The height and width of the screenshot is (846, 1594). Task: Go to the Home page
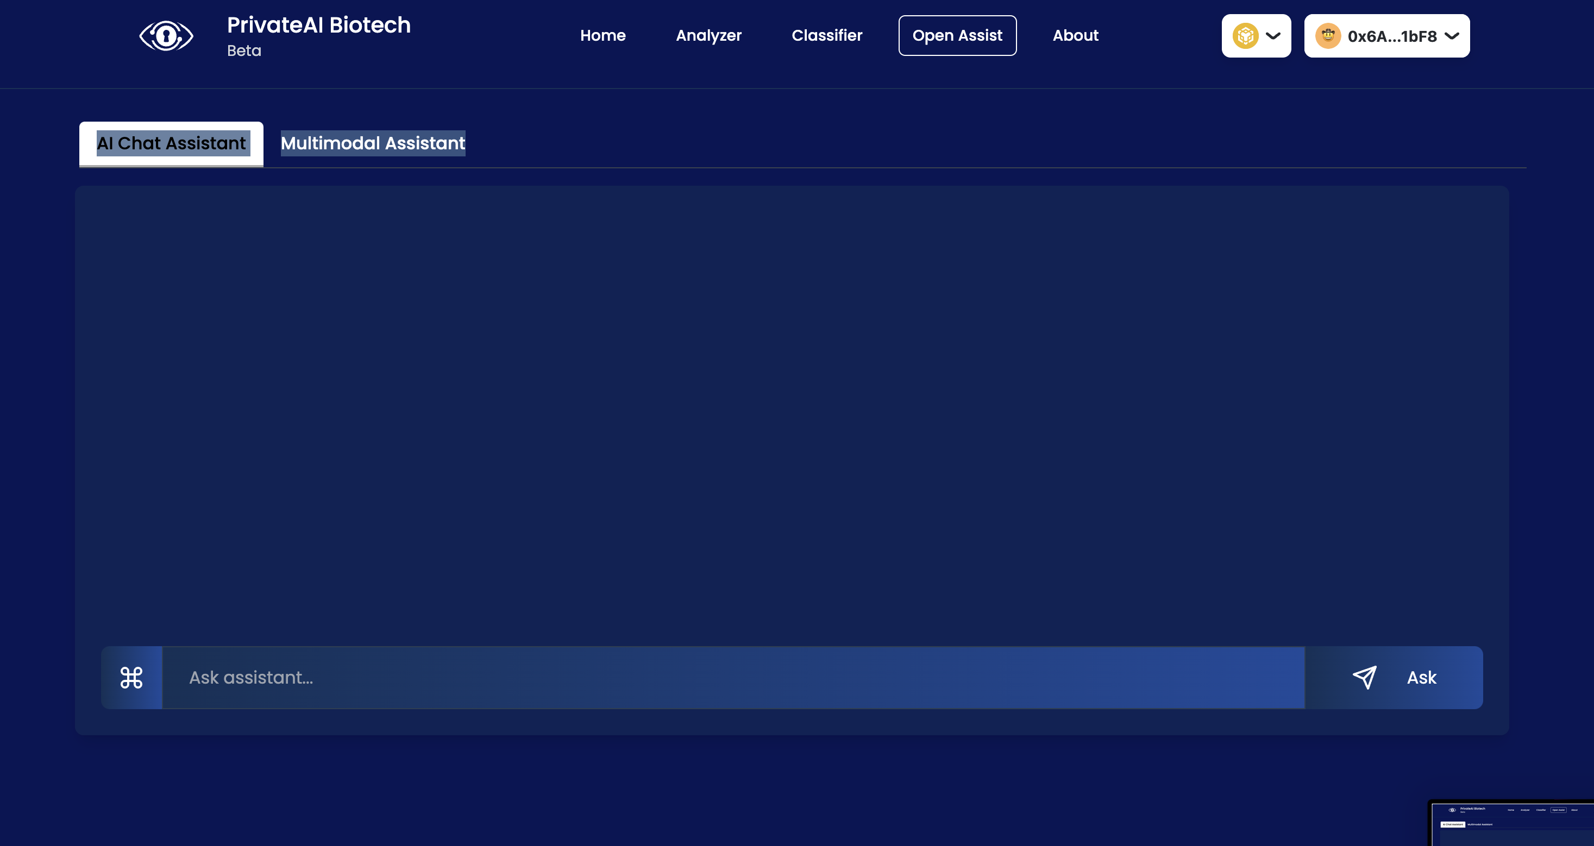tap(603, 36)
